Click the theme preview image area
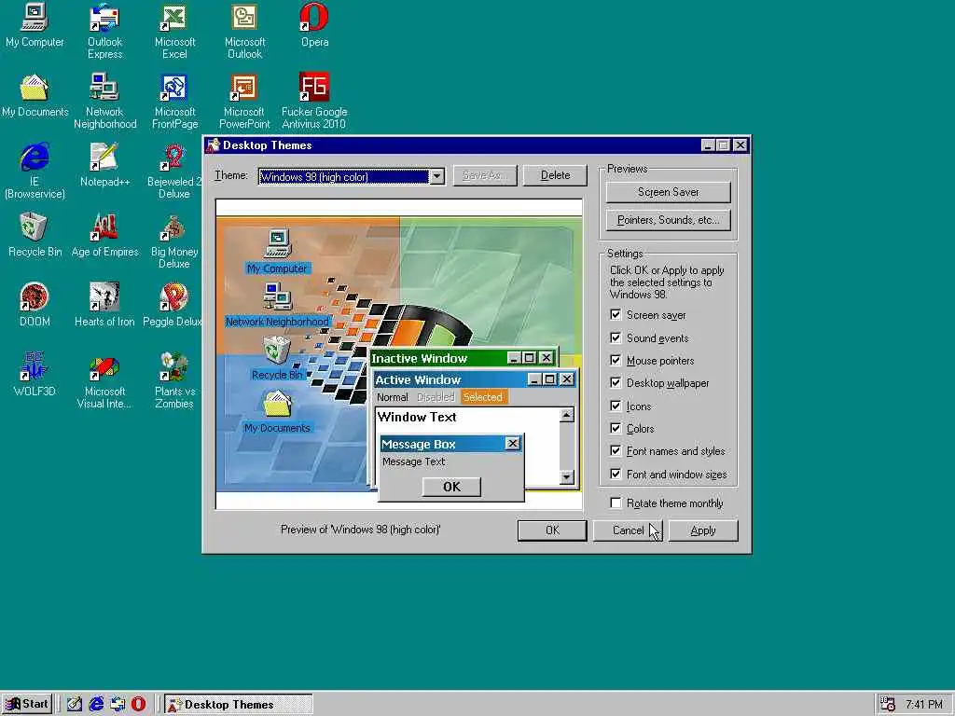 click(x=399, y=353)
